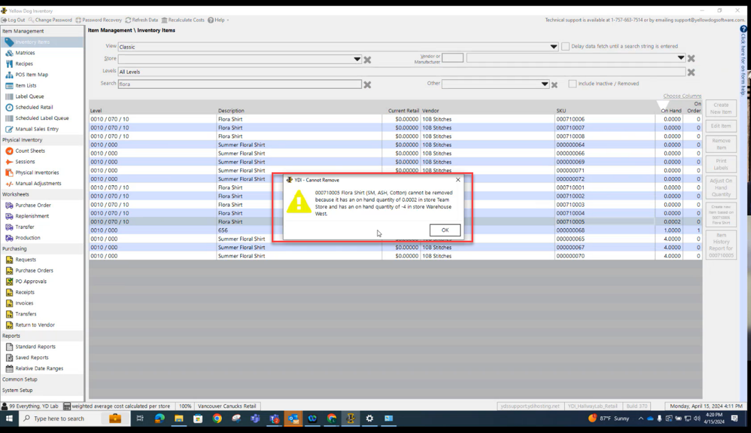Image resolution: width=751 pixels, height=433 pixels.
Task: Click the Levels field showing All Levels
Action: coord(401,72)
